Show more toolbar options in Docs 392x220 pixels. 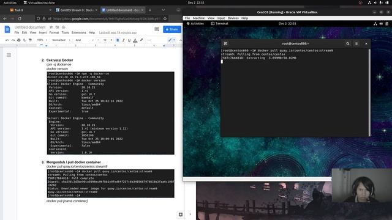(x=149, y=40)
